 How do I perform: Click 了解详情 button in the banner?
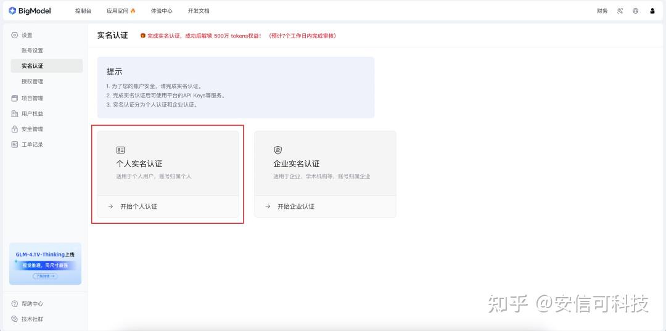click(45, 276)
